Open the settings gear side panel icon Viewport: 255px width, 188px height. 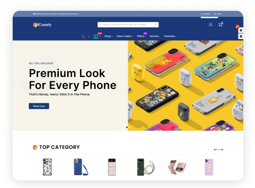coord(241,30)
